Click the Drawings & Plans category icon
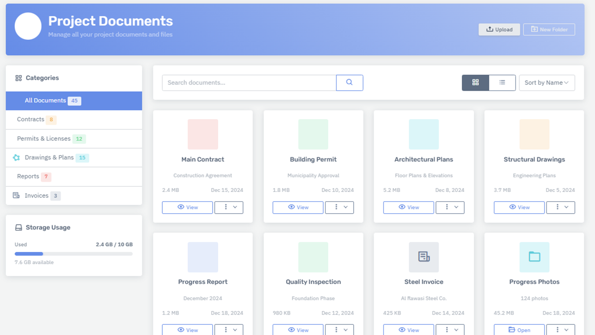The width and height of the screenshot is (595, 335). pos(16,158)
